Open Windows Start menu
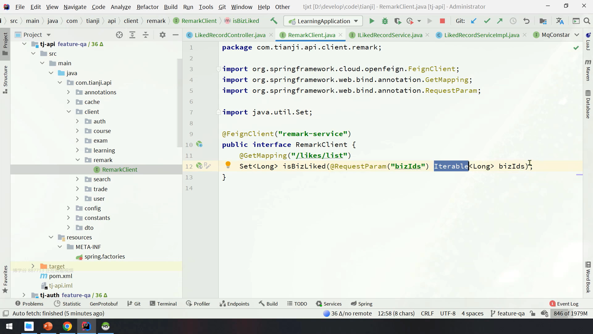593x334 pixels. pos(9,326)
